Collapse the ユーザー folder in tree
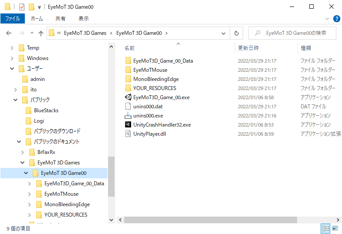Screen dimensions: 342x234 click(12, 69)
